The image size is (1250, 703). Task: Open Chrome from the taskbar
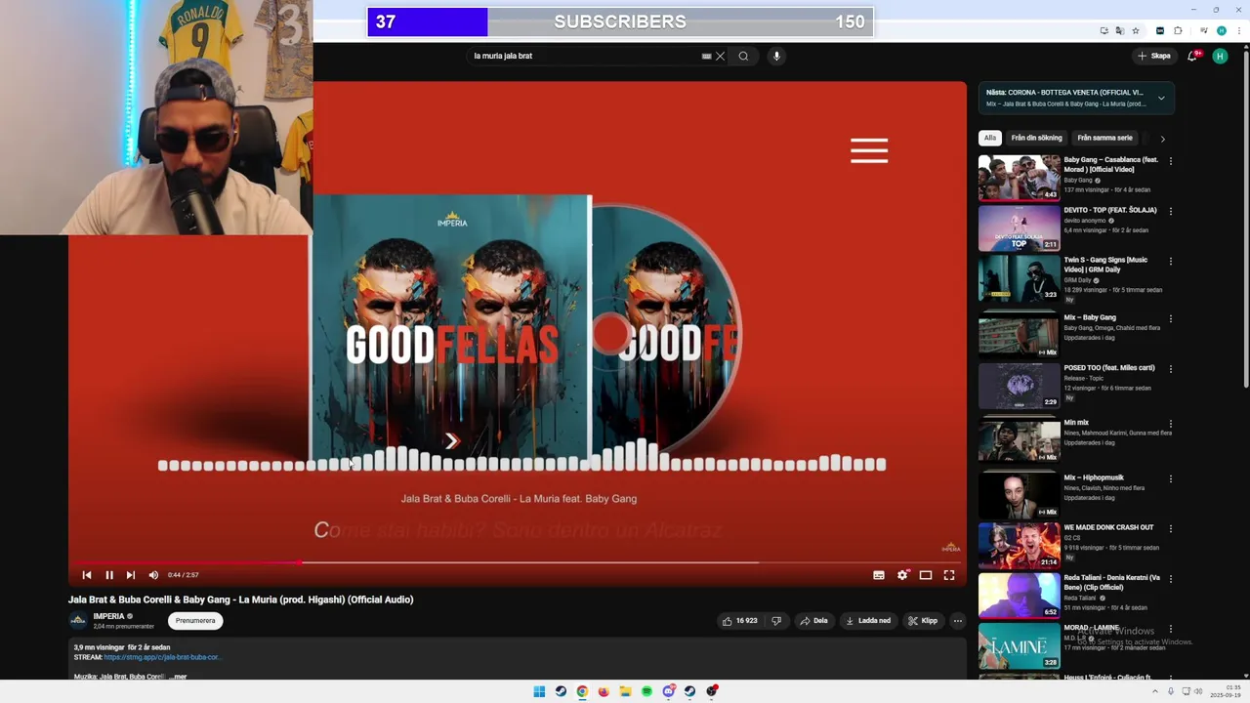point(582,691)
